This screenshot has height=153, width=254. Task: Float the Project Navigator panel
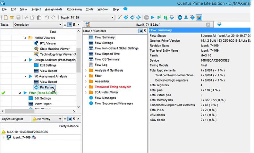[x=74, y=119]
